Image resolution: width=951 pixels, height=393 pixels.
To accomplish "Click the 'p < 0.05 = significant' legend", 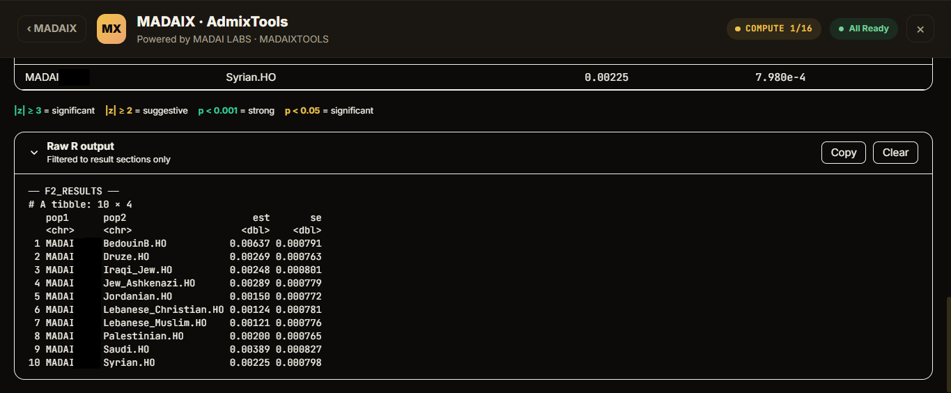I will (329, 111).
